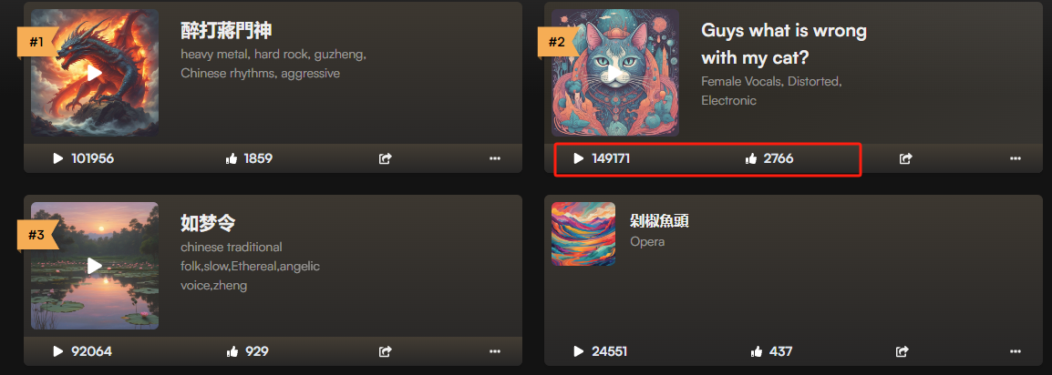Like the song with 1859 likes
This screenshot has width=1052, height=375.
pyautogui.click(x=232, y=158)
